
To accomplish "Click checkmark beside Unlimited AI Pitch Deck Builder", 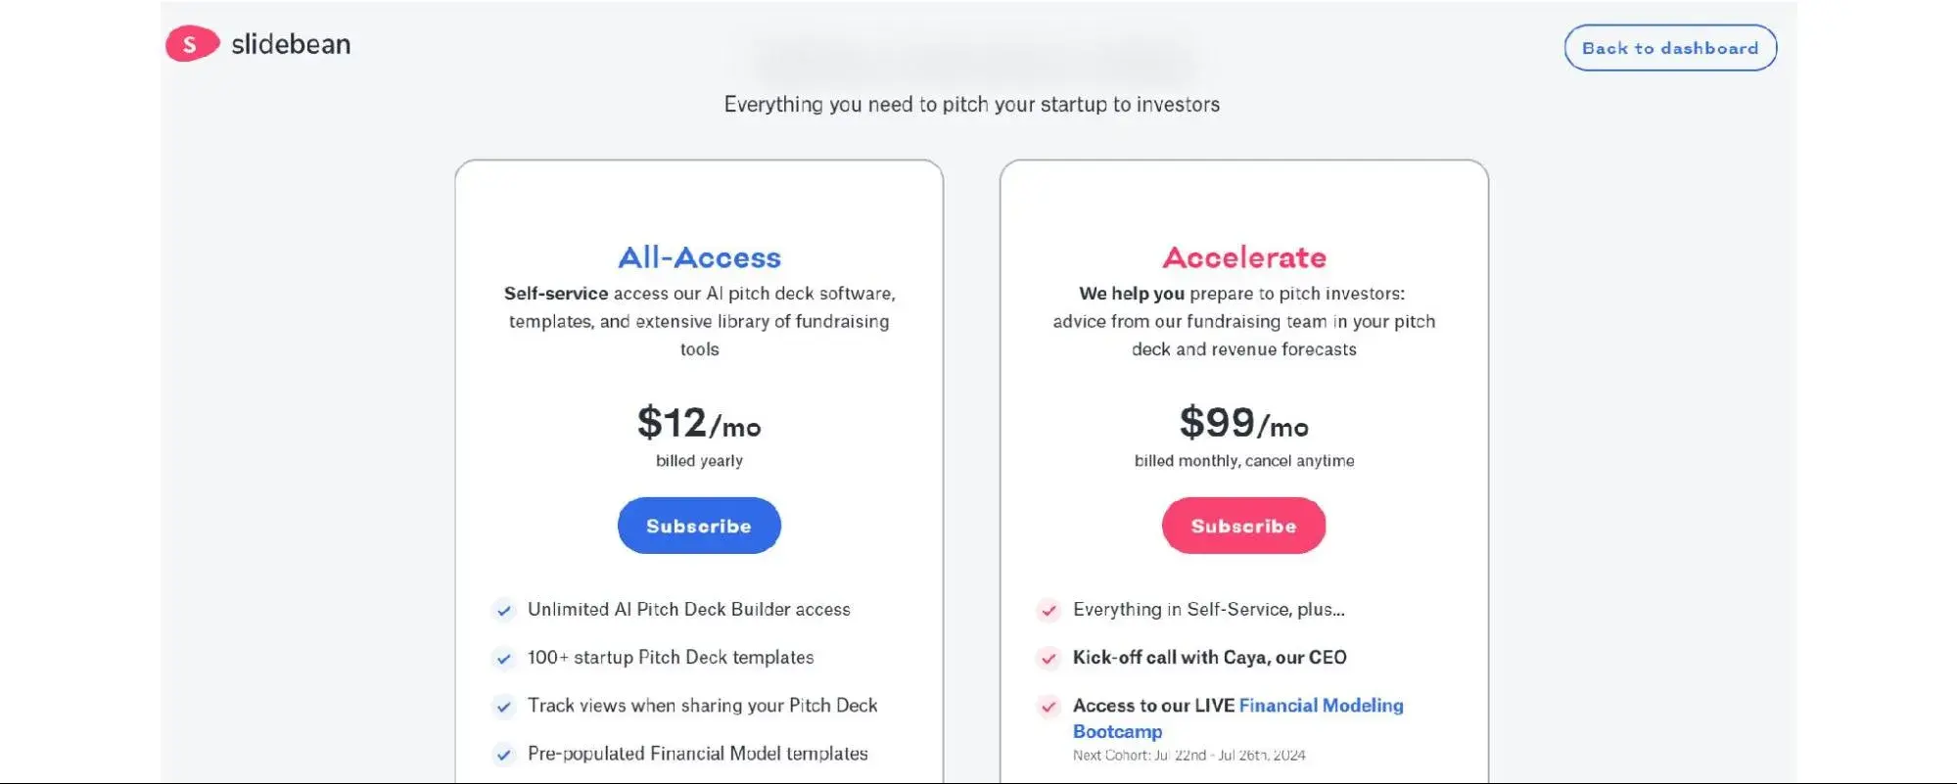I will (x=504, y=611).
